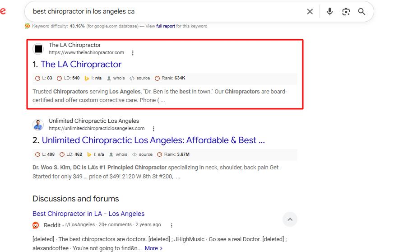Click Rank: 3.67M metric
The width and height of the screenshot is (408, 252).
[x=174, y=154]
